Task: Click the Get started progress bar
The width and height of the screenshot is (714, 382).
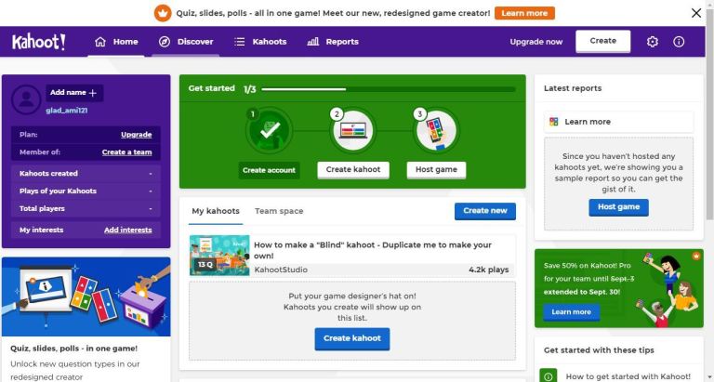Action: [389, 89]
